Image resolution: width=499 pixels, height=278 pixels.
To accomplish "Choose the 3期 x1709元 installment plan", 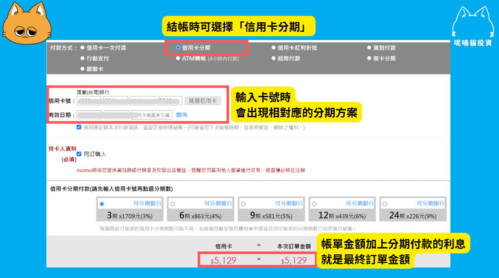I will (102, 204).
